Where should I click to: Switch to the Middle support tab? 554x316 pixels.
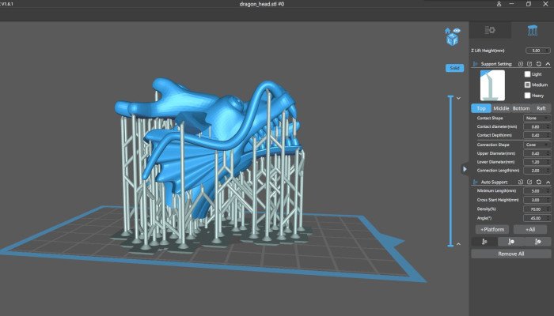501,108
